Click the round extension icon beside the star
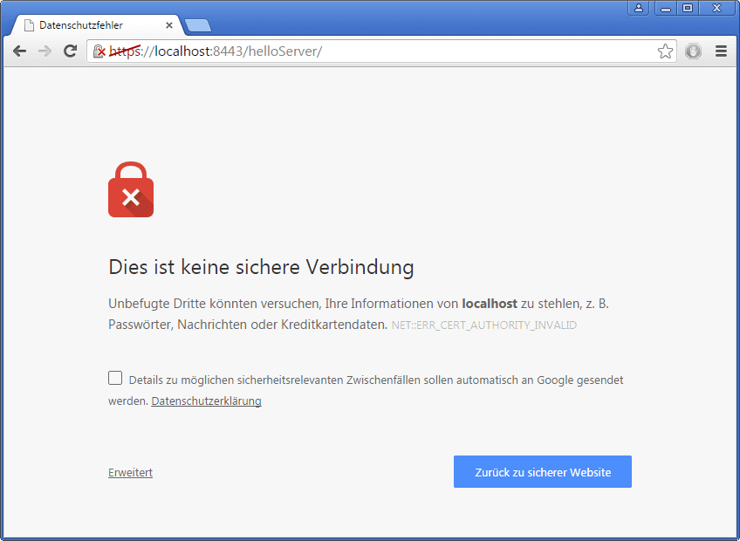 click(693, 51)
